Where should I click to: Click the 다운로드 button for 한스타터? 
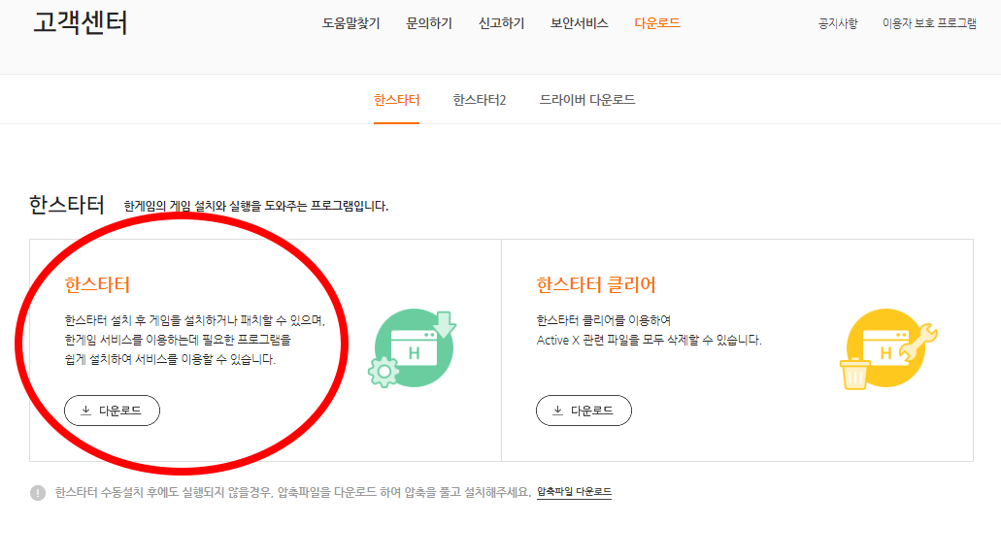click(x=112, y=410)
